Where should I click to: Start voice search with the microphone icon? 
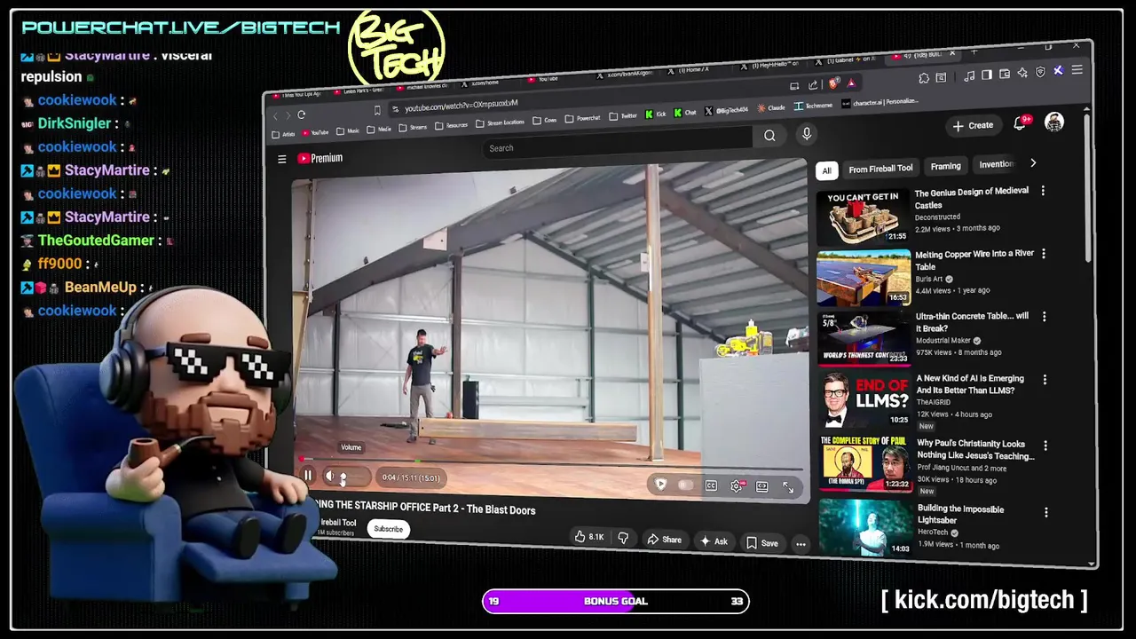tap(806, 133)
